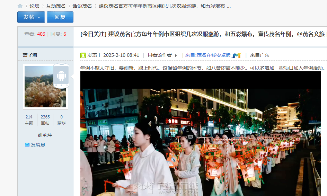Screen dimensions: 327x196
Task: Click the 回复 reply button
Action: point(60,17)
